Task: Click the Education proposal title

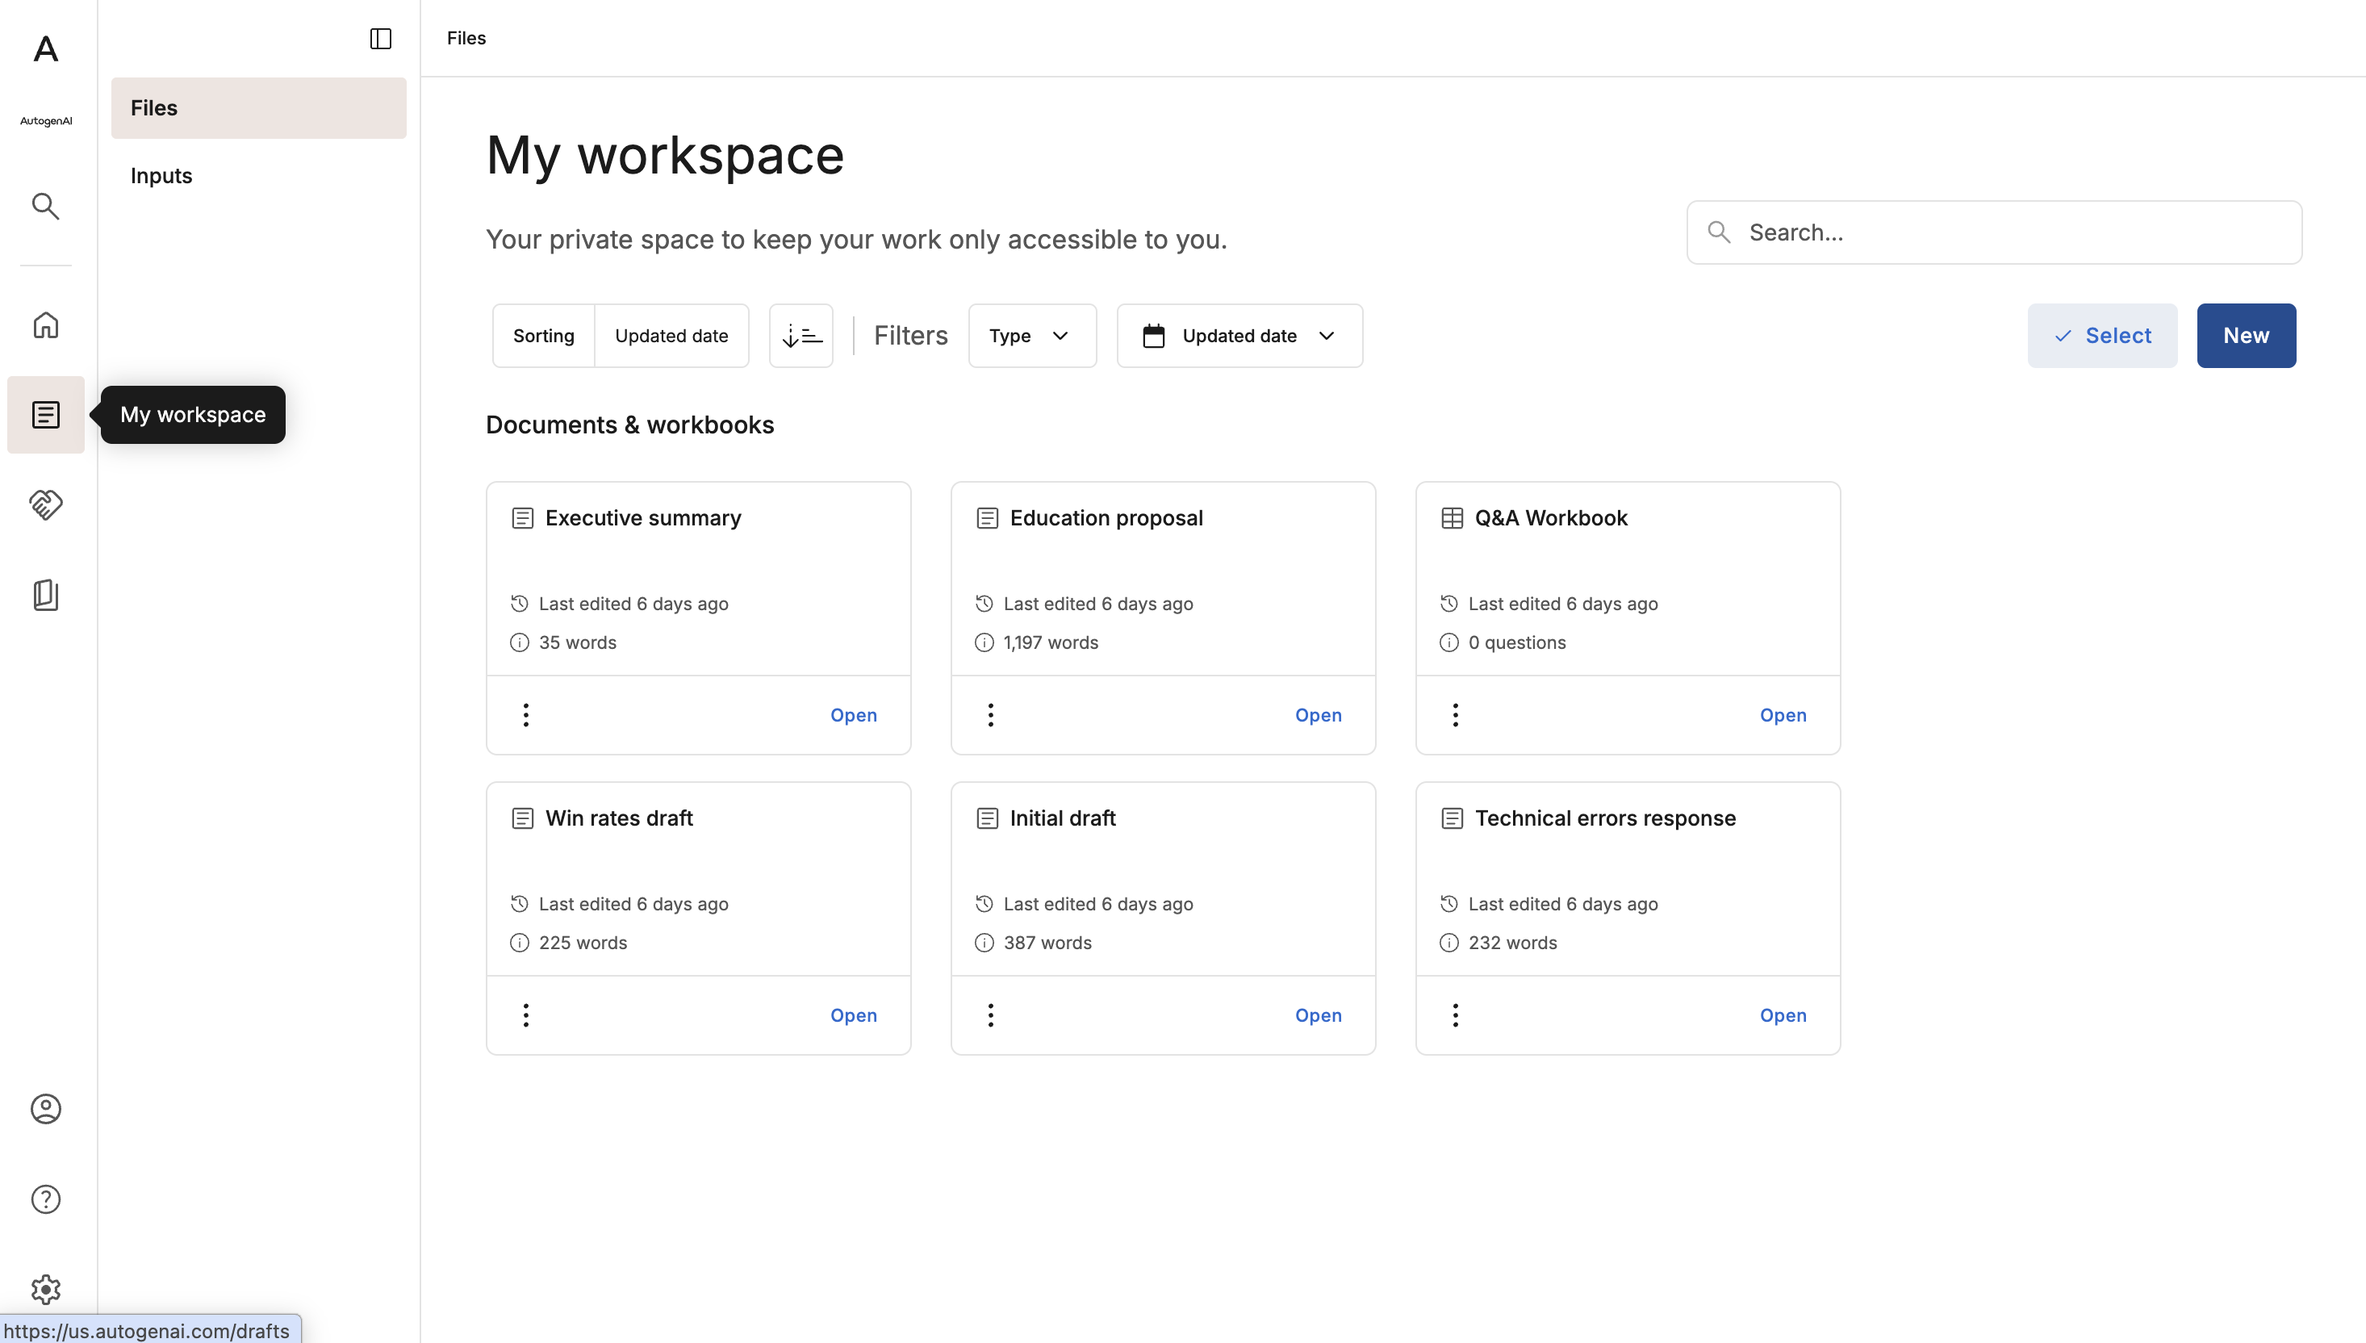Action: 1106,518
